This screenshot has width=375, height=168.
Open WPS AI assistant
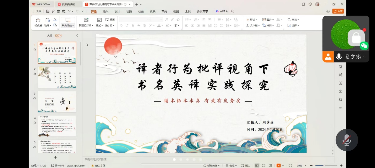[x=222, y=11]
